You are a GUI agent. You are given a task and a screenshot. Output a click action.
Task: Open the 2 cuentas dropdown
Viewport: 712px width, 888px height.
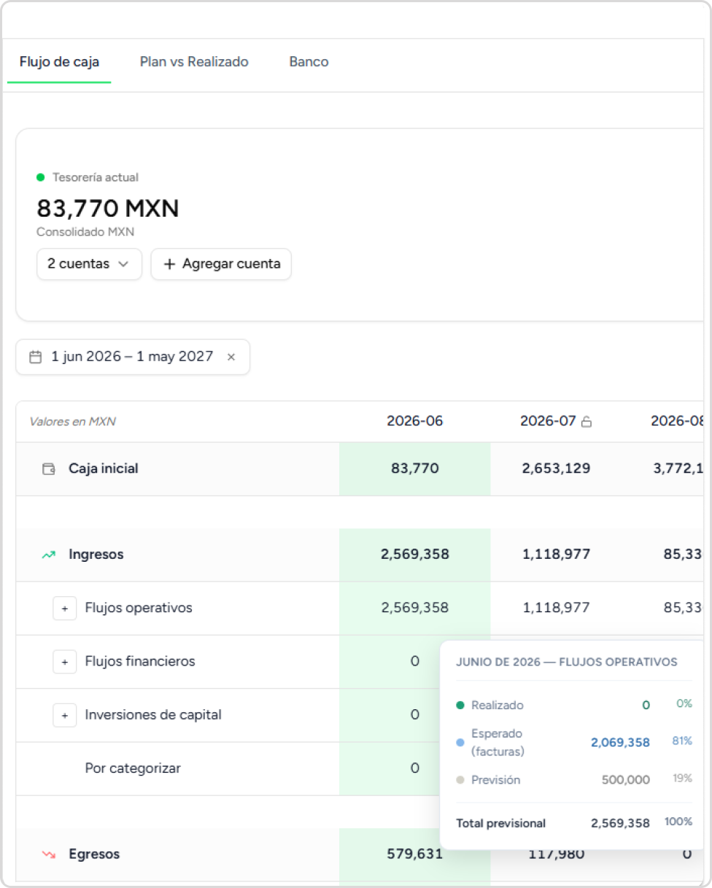(89, 264)
